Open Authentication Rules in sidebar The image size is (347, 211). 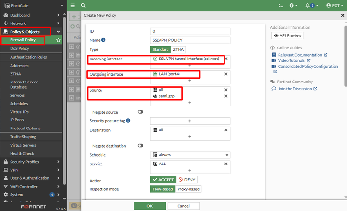[29, 57]
